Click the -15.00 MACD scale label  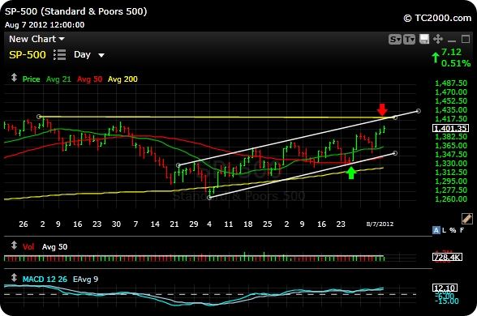click(x=447, y=301)
